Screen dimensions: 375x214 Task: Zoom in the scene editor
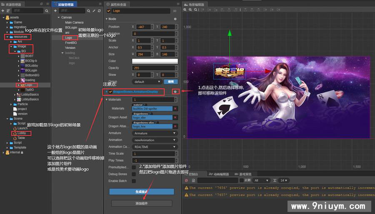click(x=185, y=10)
